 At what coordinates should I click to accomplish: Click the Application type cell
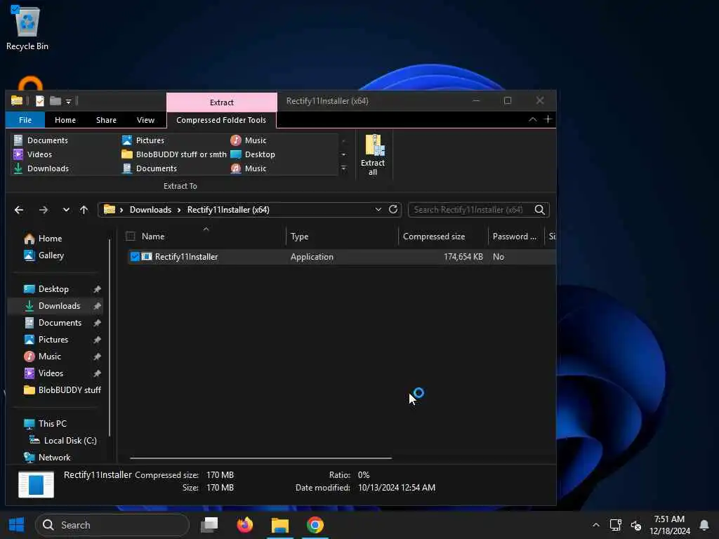click(312, 257)
